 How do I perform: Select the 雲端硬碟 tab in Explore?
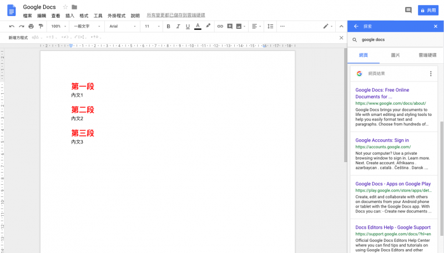427,55
